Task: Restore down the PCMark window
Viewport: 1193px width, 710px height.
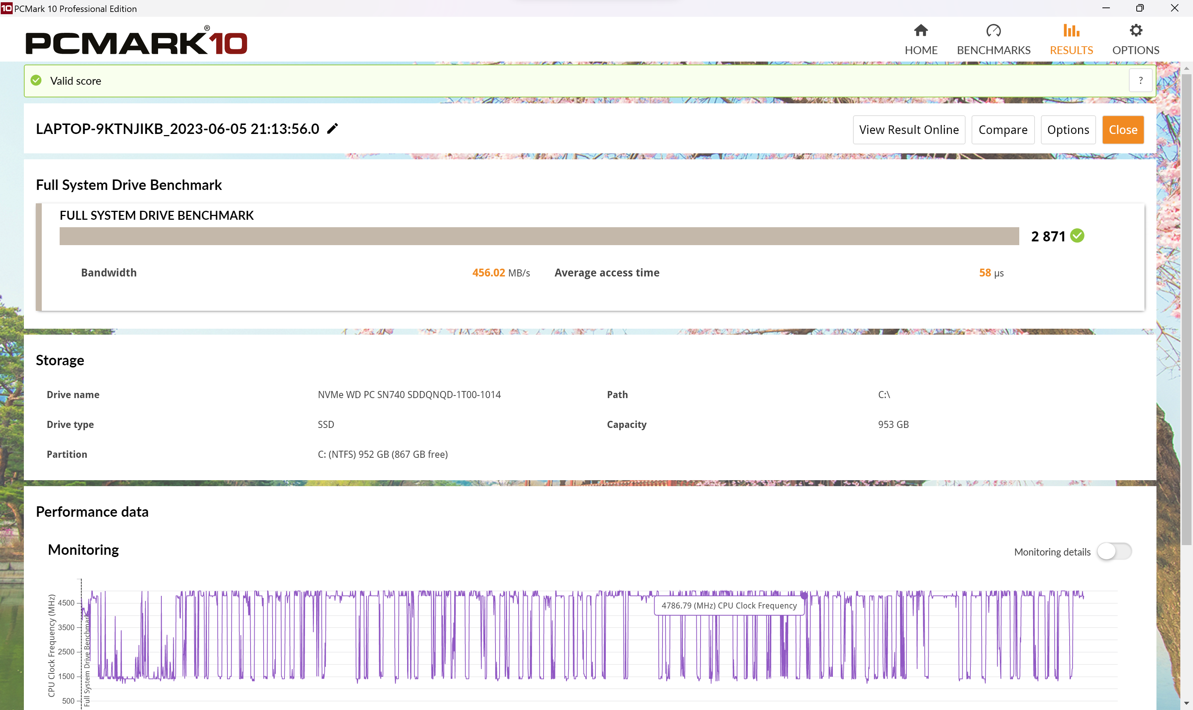Action: pos(1140,8)
